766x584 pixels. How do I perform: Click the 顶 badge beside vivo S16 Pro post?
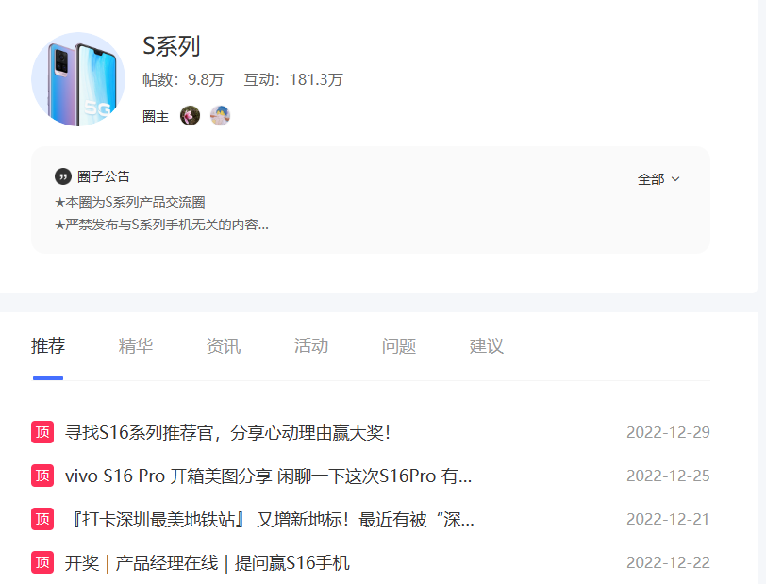(42, 476)
